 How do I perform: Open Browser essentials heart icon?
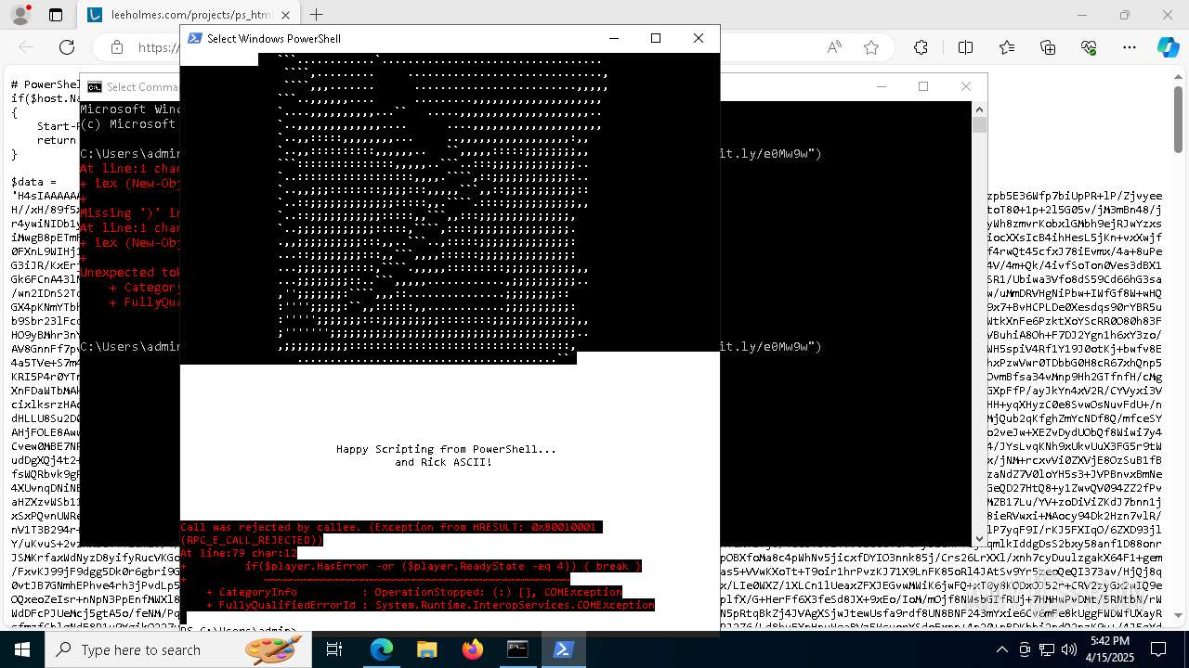pos(1089,47)
